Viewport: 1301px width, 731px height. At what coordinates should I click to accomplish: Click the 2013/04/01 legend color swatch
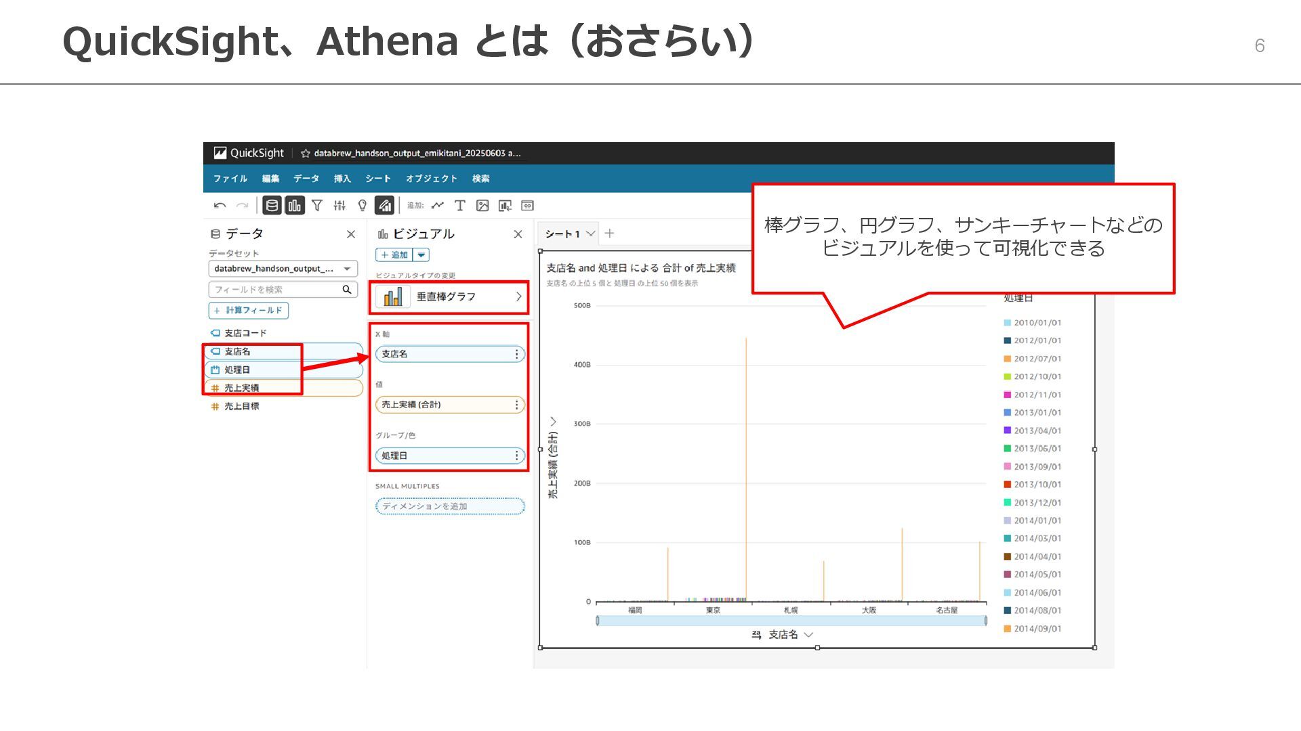[x=1008, y=430]
